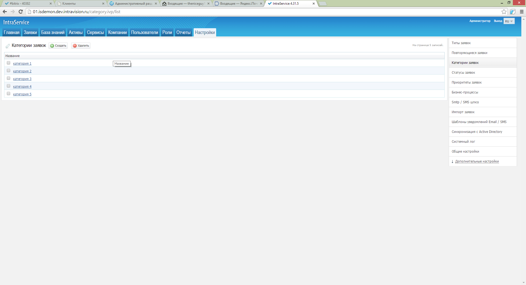The height and width of the screenshot is (285, 526).
Task: Reload the page with refresh icon
Action: point(21,12)
